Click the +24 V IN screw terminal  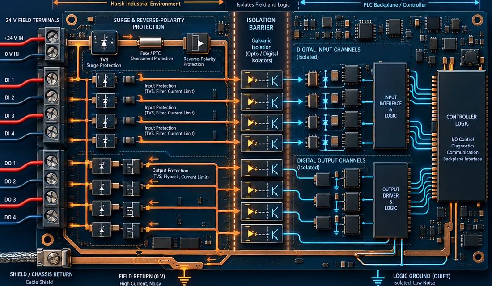tap(52, 36)
